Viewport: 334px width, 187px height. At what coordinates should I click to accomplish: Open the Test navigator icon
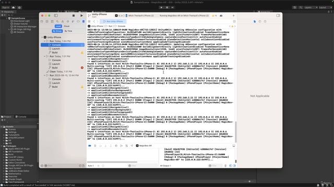[x=68, y=21]
